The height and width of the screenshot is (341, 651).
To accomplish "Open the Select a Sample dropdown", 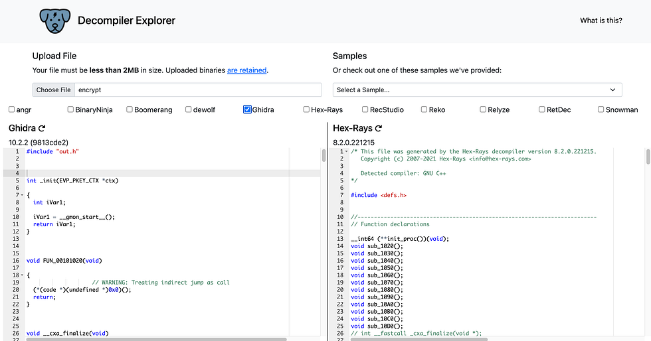I will point(477,90).
